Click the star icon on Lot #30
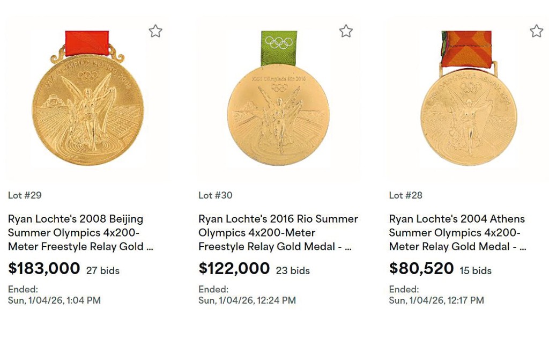 (346, 31)
